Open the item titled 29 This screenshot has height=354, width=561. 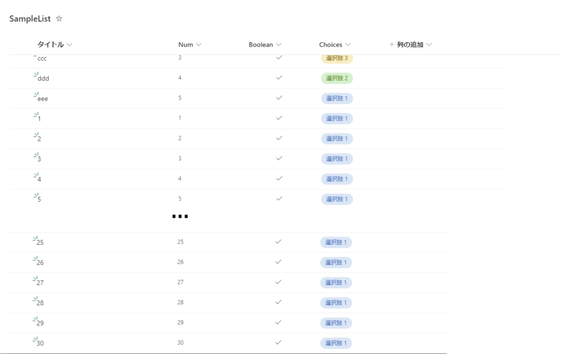point(40,323)
